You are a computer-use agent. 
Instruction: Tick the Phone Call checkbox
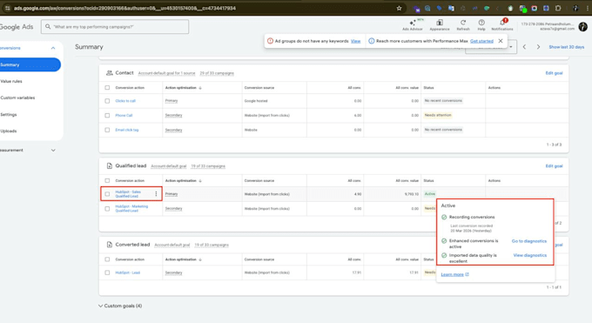(x=107, y=115)
